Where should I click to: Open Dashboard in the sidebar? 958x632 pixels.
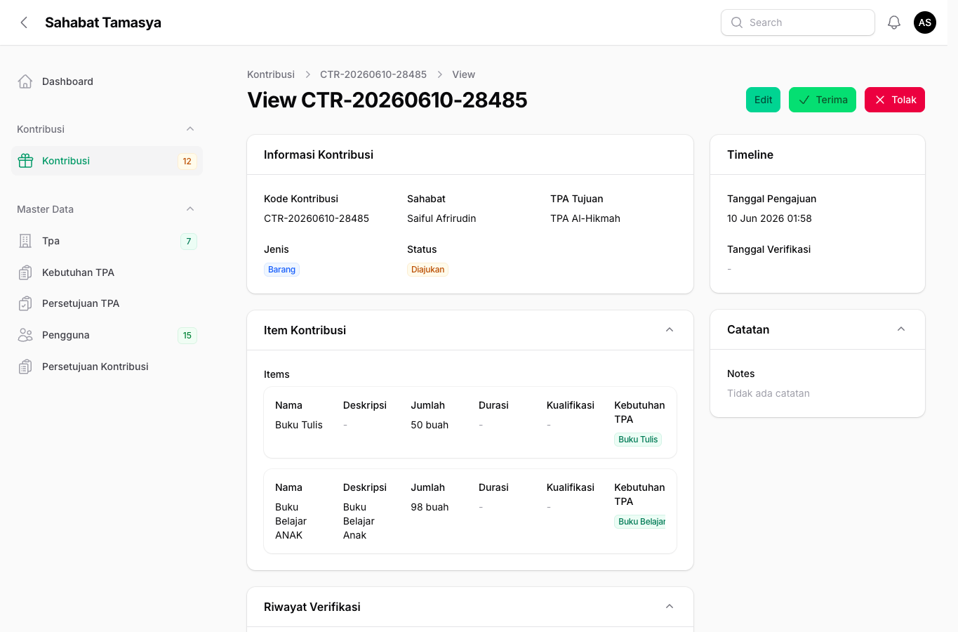107,81
